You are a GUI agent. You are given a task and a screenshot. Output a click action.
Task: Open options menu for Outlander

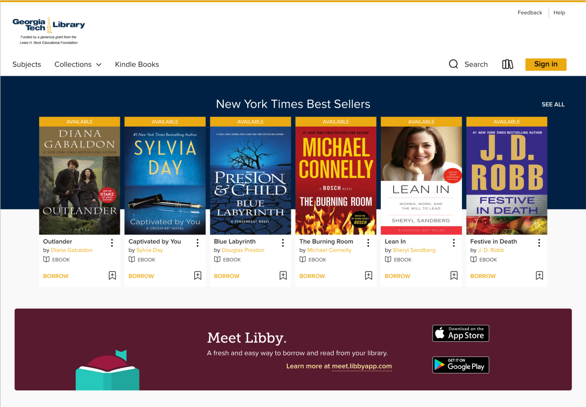pyautogui.click(x=112, y=243)
